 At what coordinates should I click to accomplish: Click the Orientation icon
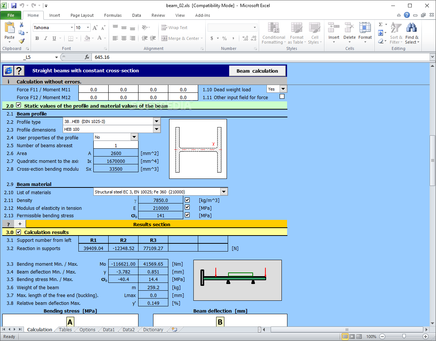point(144,28)
